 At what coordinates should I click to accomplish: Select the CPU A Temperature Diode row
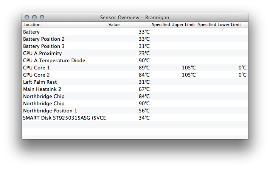click(x=135, y=60)
